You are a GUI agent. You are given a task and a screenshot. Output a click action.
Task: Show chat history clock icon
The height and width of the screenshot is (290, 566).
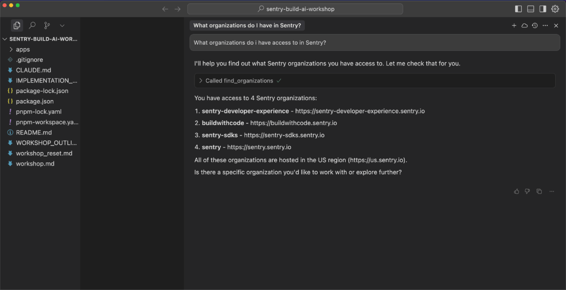click(535, 26)
